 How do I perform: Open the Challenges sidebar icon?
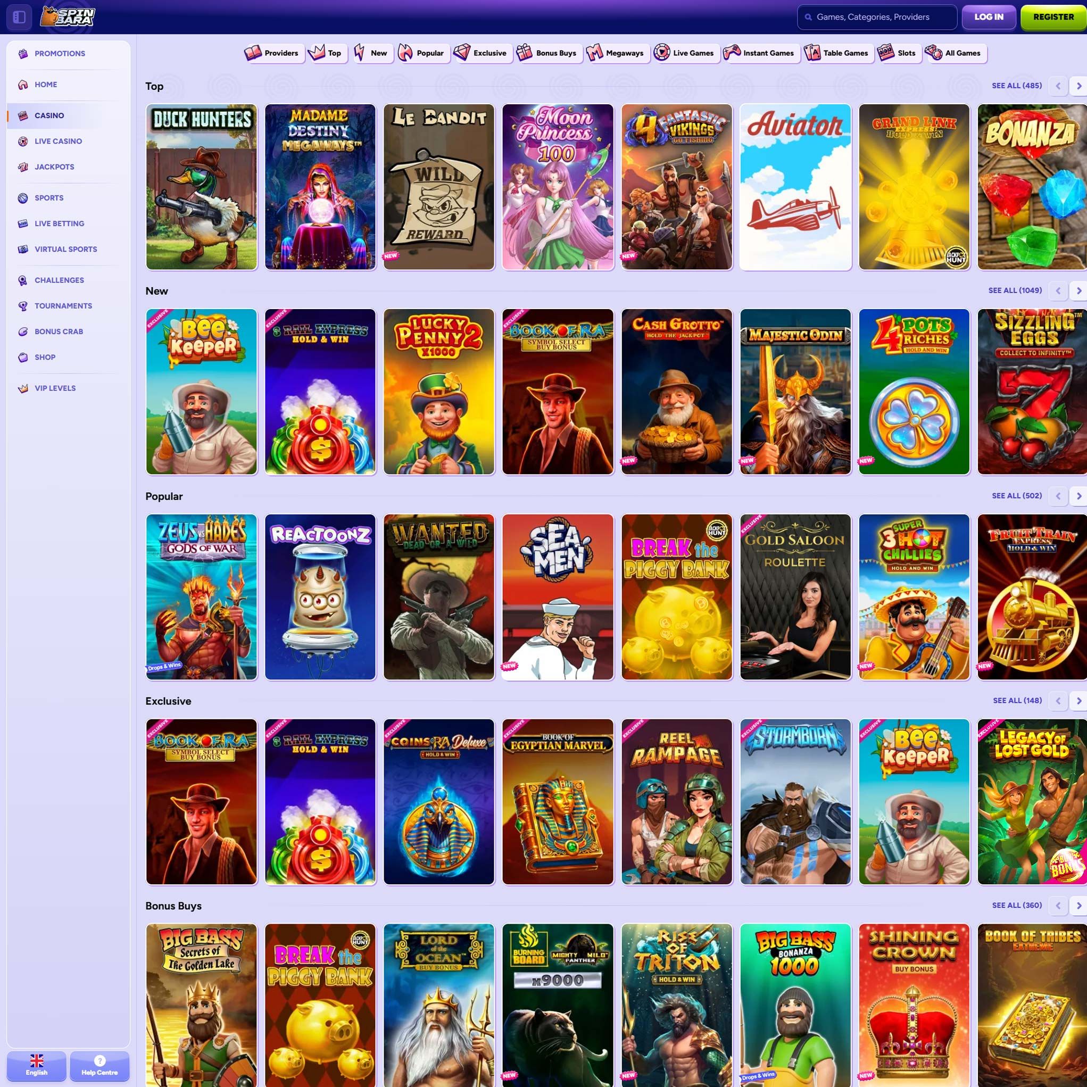(23, 280)
